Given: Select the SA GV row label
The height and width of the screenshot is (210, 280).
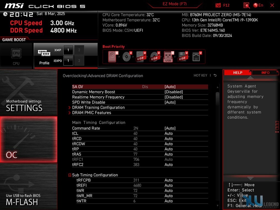Looking at the screenshot, I should [x=78, y=87].
